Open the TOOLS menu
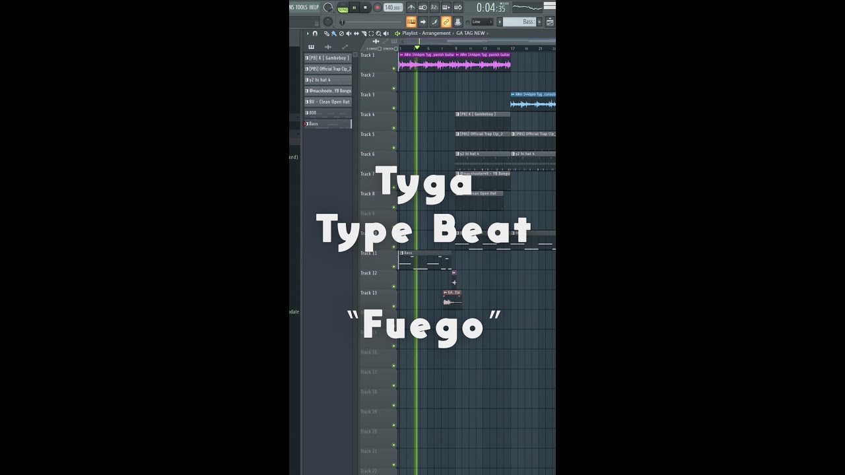Image resolution: width=845 pixels, height=475 pixels. 302,7
